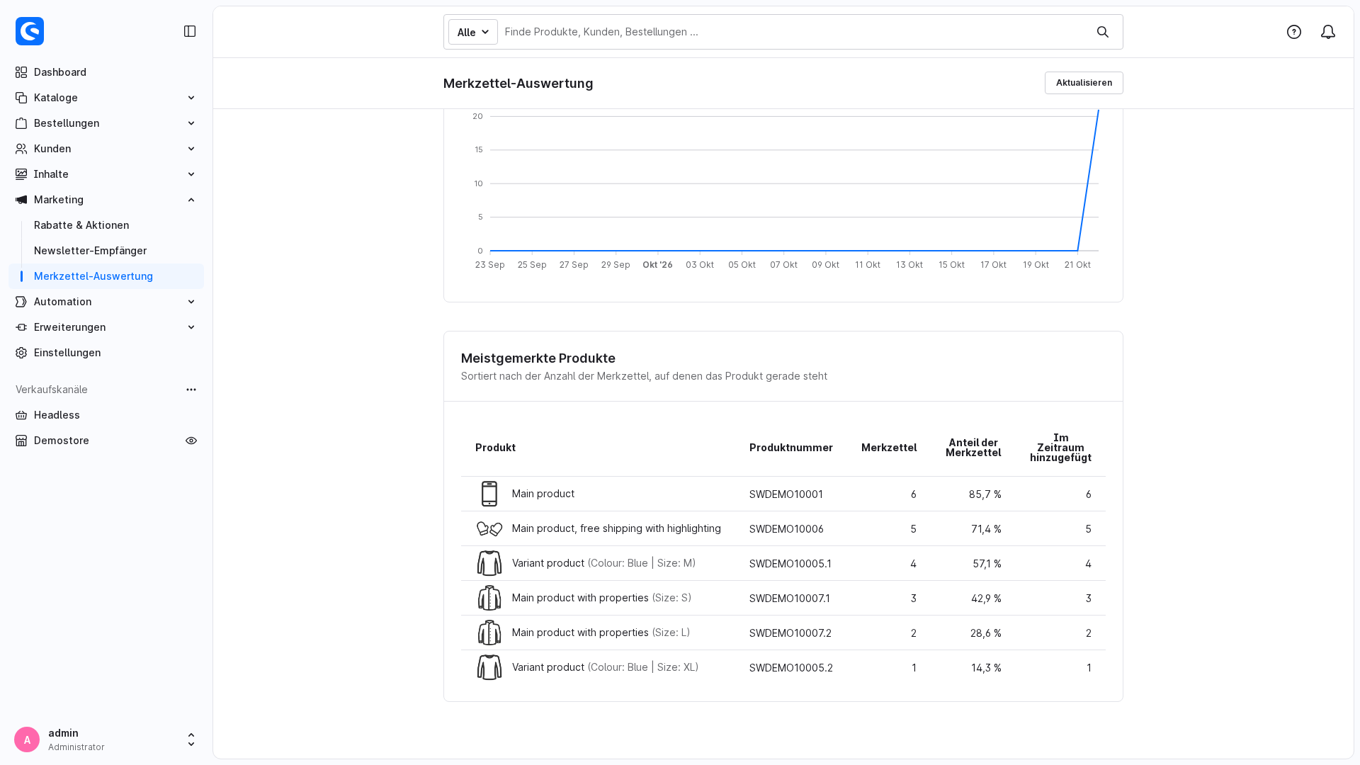Expand the Kataloge menu chevron
1360x765 pixels.
click(x=191, y=98)
